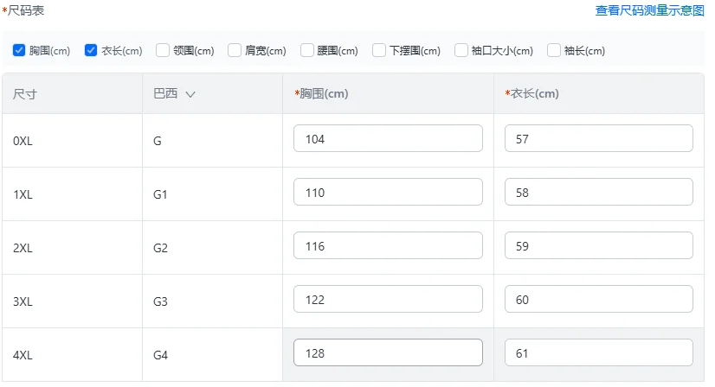Check the 腰围(cm) option
This screenshot has width=715, height=387.
coord(307,51)
